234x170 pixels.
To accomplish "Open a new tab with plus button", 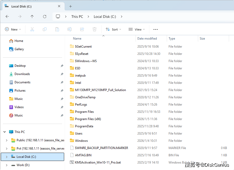I will click(70, 6).
